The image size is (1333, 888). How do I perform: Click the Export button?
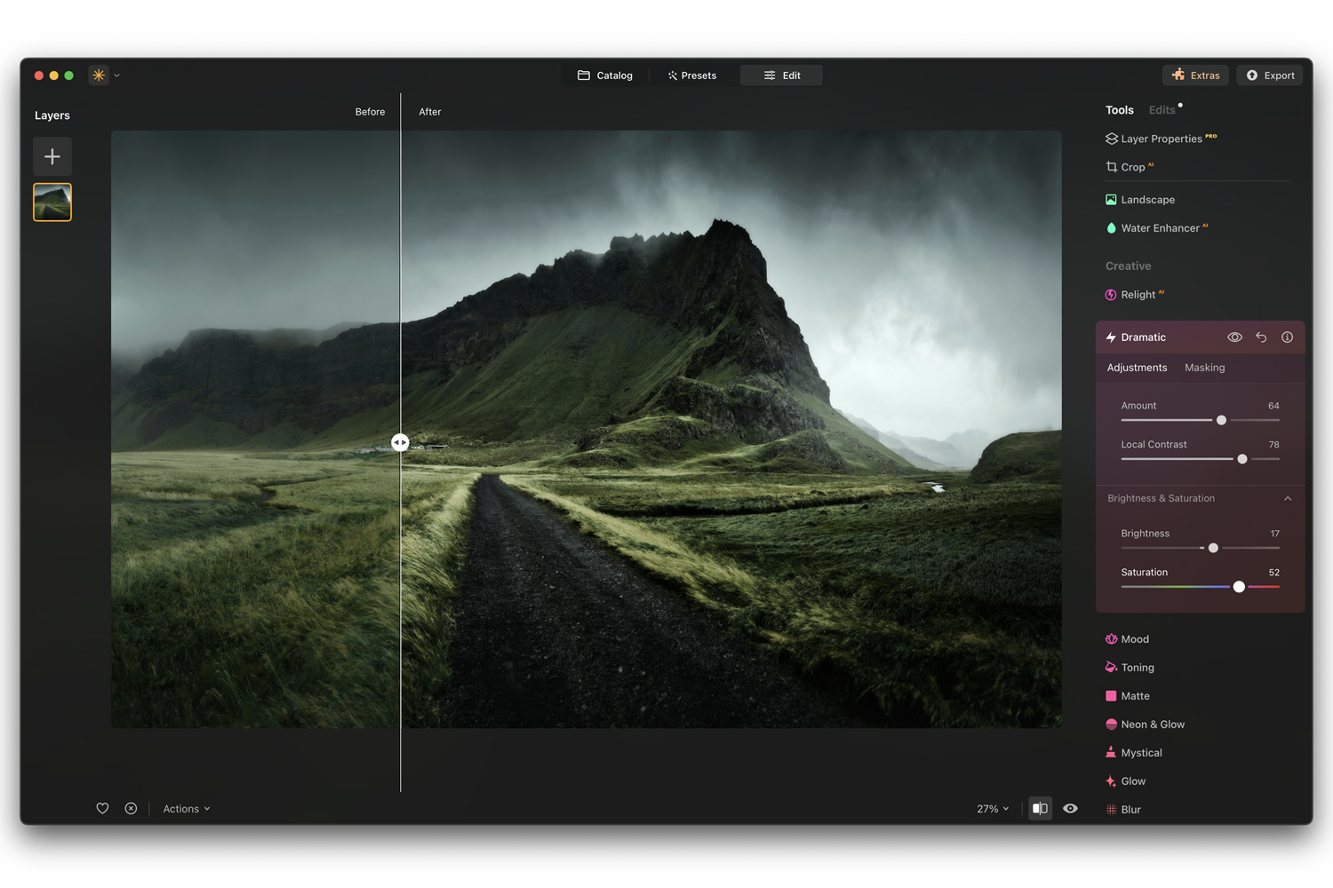(x=1270, y=75)
